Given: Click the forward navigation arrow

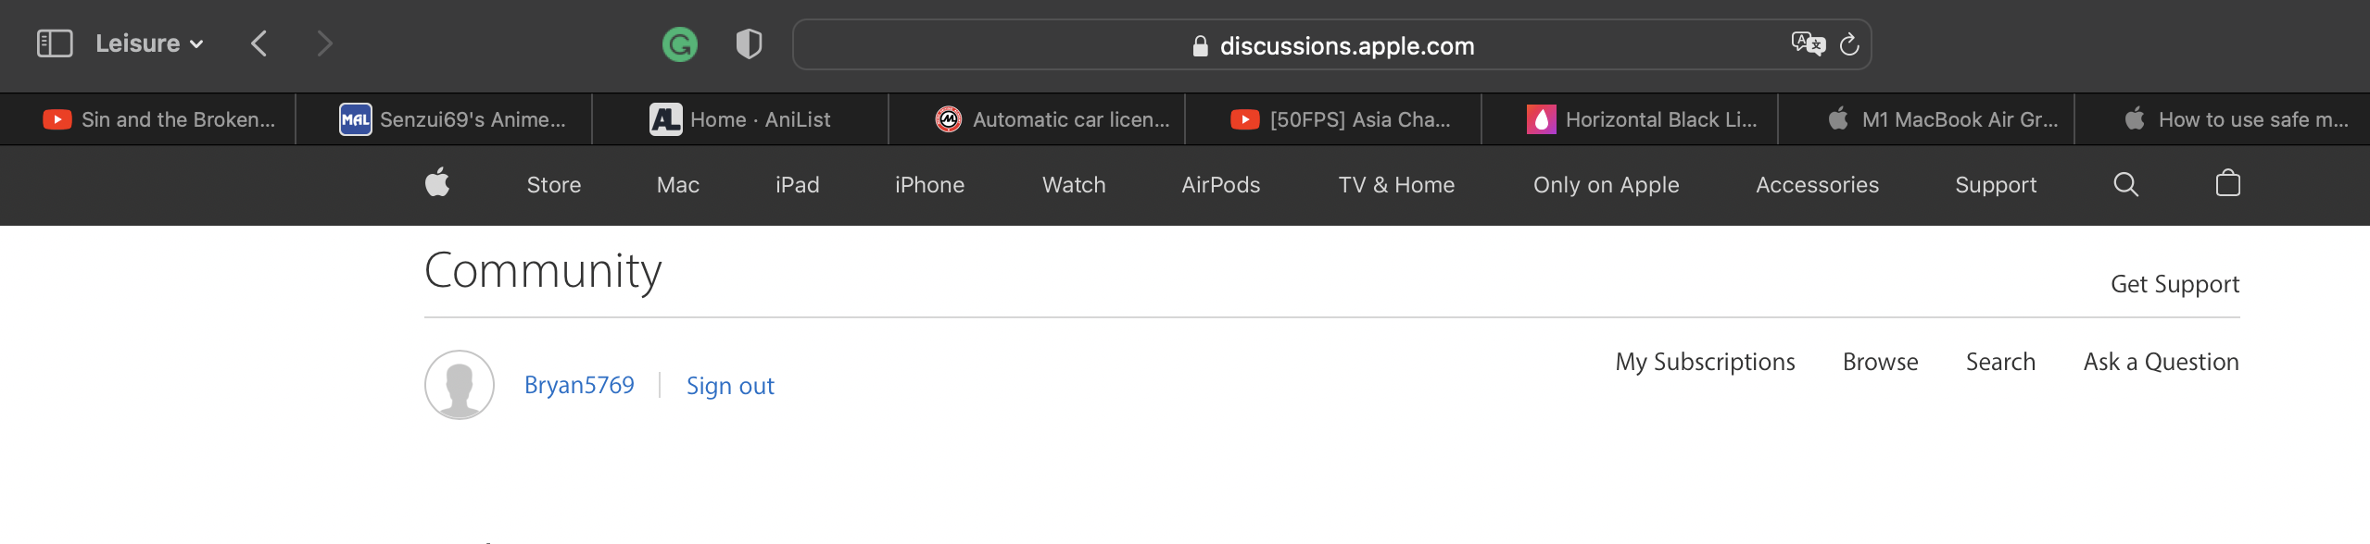Looking at the screenshot, I should tap(324, 43).
